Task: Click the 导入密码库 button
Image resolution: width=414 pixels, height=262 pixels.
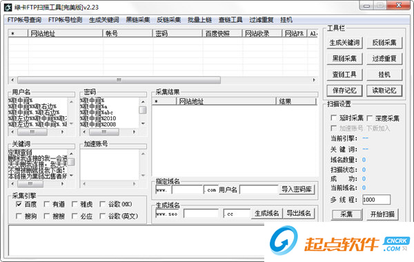Action: (x=297, y=189)
